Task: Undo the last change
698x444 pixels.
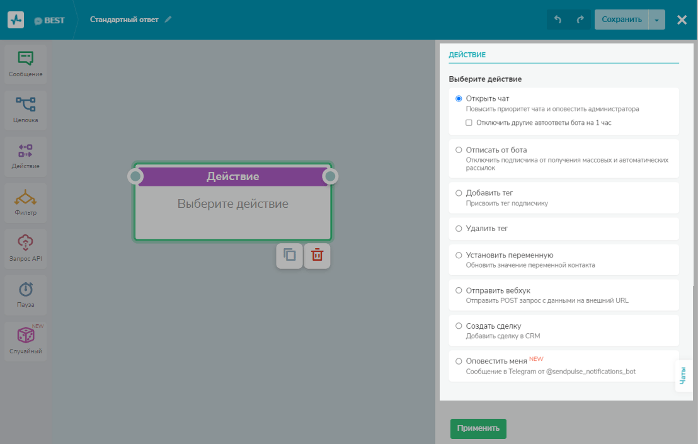Action: [x=558, y=20]
